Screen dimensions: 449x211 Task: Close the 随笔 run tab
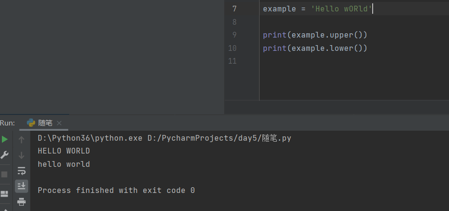(x=59, y=123)
